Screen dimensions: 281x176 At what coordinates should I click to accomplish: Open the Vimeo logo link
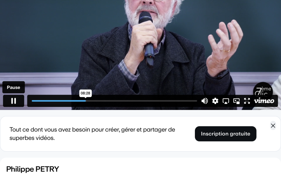pos(264,101)
